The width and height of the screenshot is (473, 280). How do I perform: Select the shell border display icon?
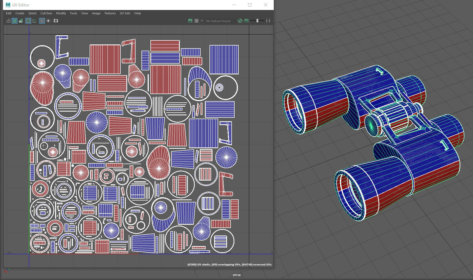28,21
